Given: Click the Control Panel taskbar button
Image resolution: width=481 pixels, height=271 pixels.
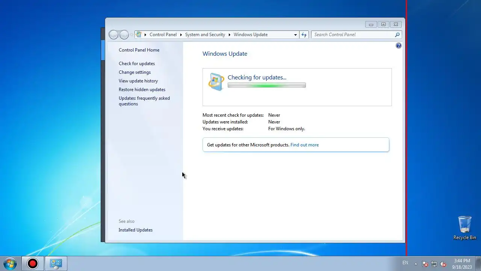Looking at the screenshot, I should (56, 263).
